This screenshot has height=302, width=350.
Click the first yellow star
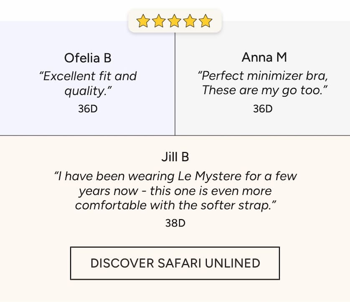click(x=143, y=21)
